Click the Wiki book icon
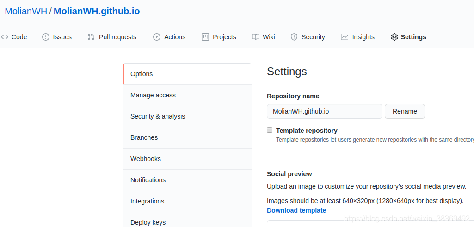This screenshot has height=227, width=474. (256, 37)
